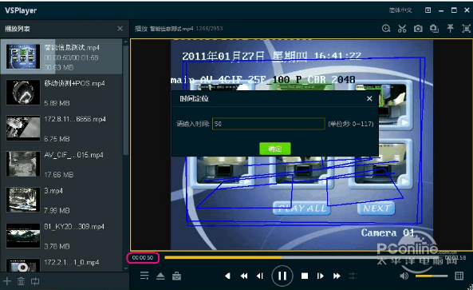Toggle the playlist loop mode icon

pyautogui.click(x=35, y=281)
